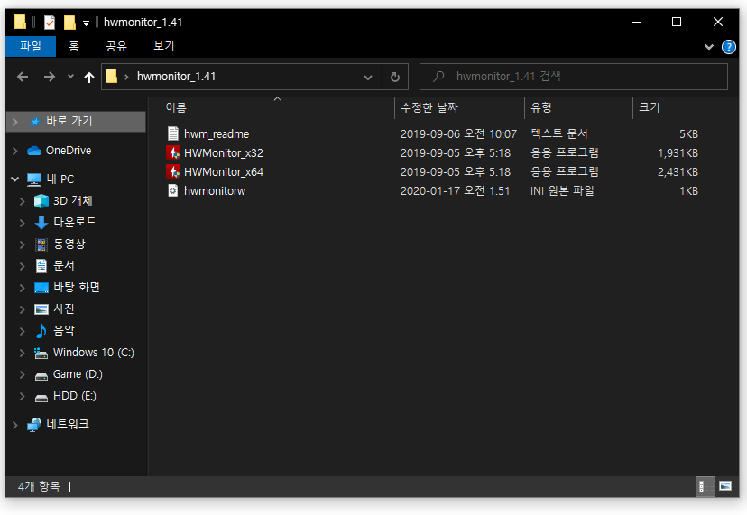Refresh the current folder view
This screenshot has width=747, height=515.
(x=395, y=77)
